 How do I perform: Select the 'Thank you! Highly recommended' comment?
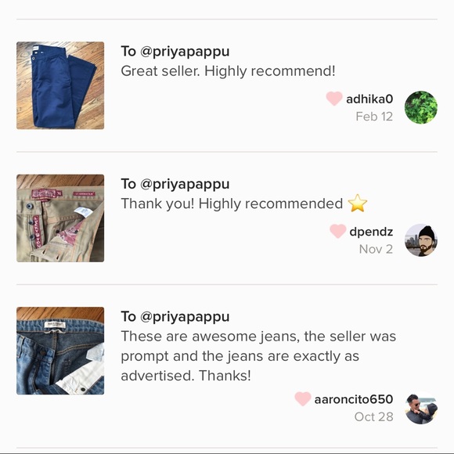232,204
